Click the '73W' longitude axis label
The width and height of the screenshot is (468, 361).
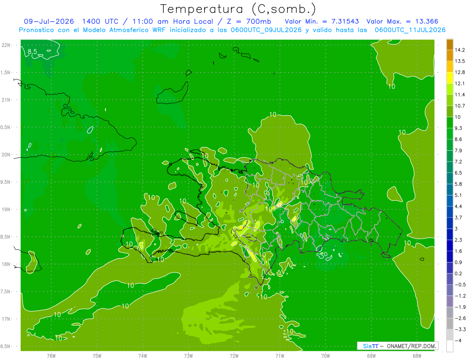click(x=188, y=356)
